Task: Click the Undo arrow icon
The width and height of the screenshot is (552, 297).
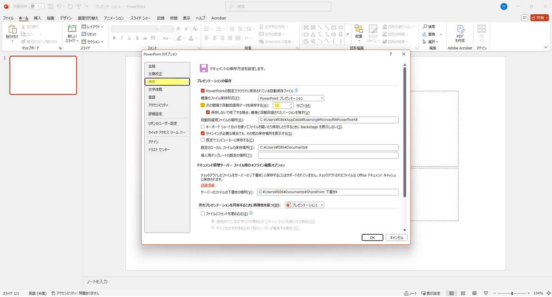Action: [x=59, y=7]
